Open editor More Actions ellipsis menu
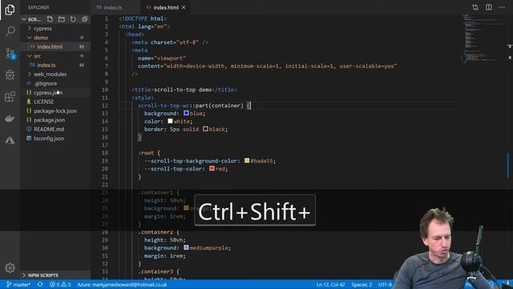 tap(502, 7)
